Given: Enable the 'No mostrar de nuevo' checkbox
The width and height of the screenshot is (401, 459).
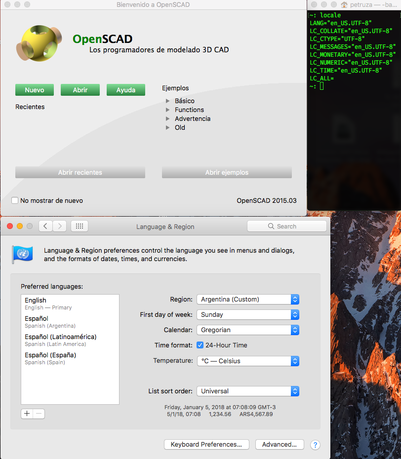Looking at the screenshot, I should coord(15,200).
